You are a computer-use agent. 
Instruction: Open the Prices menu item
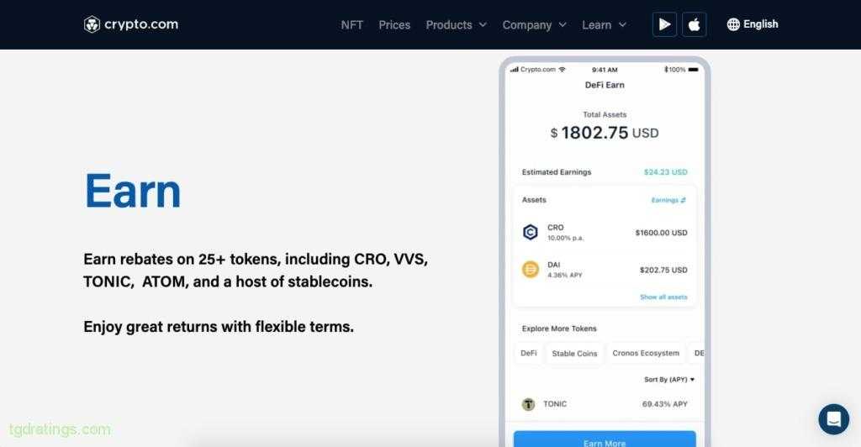click(x=394, y=25)
